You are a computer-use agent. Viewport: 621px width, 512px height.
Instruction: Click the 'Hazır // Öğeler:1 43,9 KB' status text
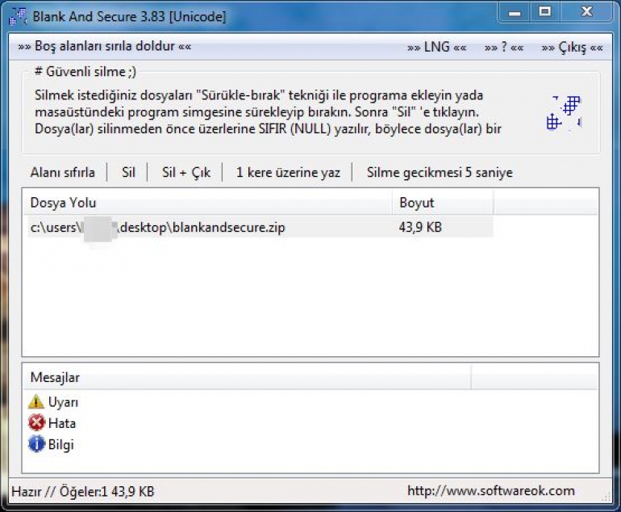click(83, 492)
